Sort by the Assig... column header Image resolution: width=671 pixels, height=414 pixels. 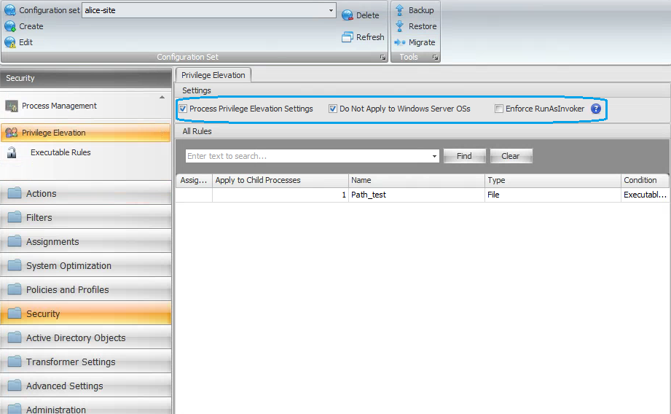click(x=194, y=180)
